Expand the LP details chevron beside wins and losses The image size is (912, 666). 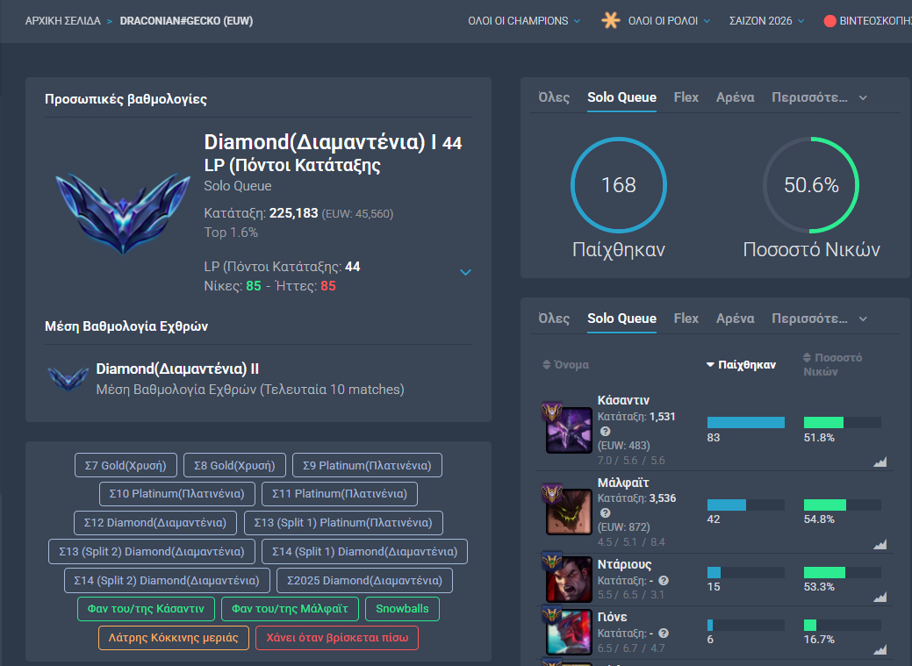point(465,272)
